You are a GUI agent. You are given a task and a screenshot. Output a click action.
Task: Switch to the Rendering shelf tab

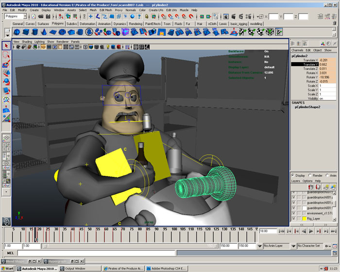(136, 24)
